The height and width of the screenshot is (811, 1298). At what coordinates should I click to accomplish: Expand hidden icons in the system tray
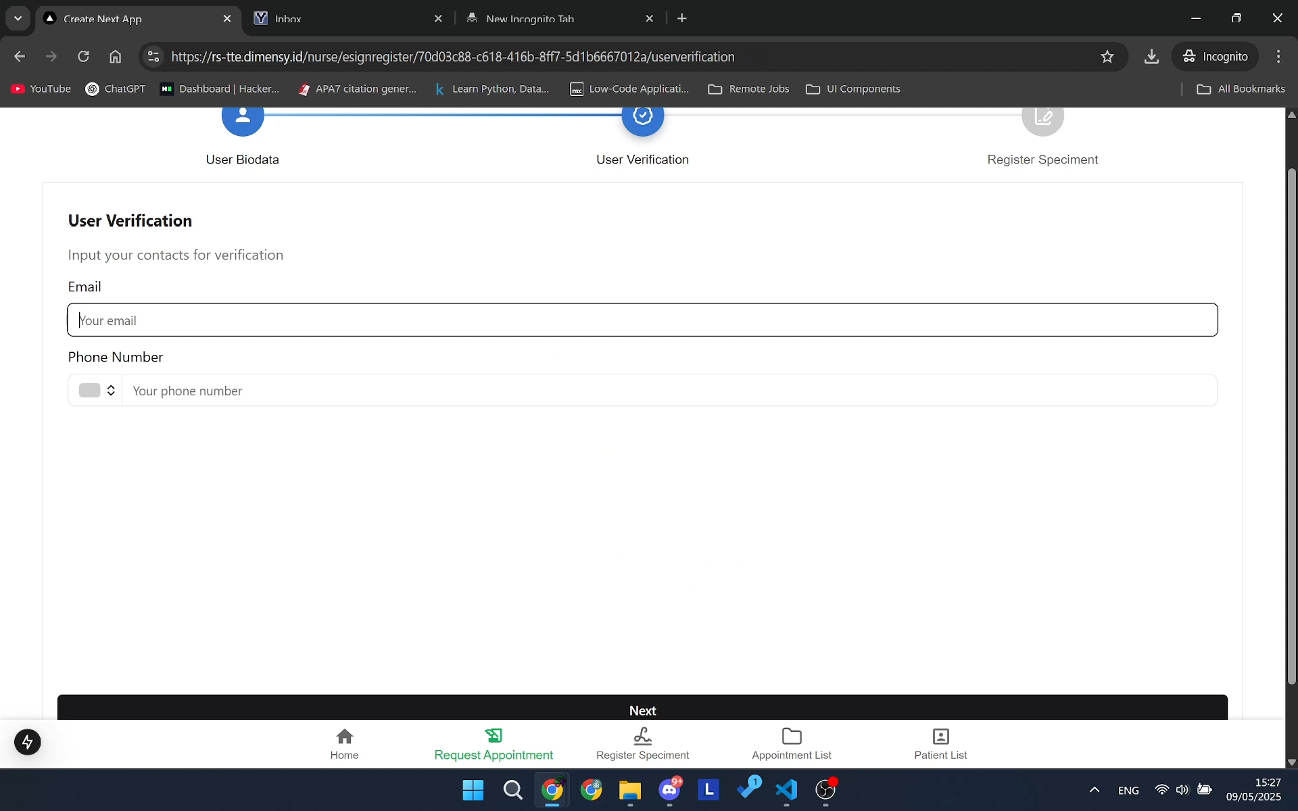(x=1095, y=789)
